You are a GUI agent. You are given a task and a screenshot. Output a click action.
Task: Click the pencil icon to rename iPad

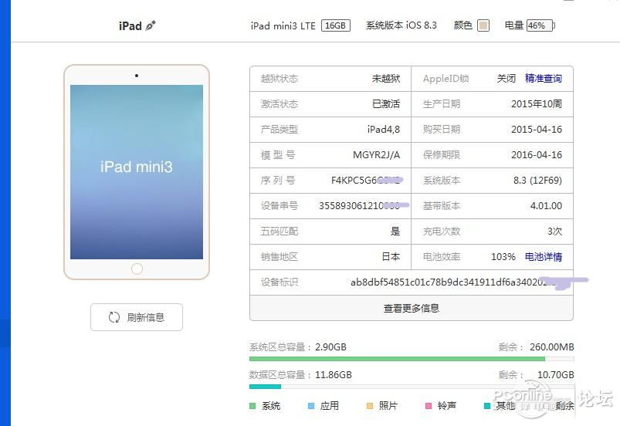[151, 25]
